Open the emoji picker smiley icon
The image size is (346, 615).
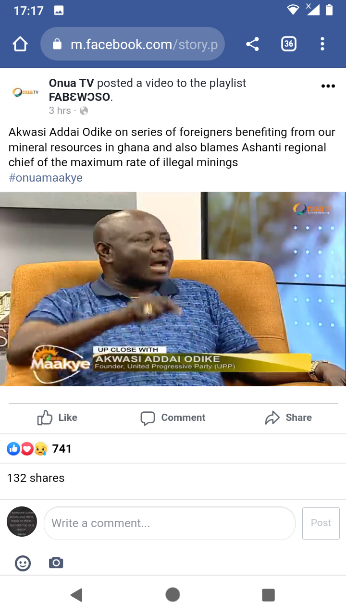click(23, 563)
